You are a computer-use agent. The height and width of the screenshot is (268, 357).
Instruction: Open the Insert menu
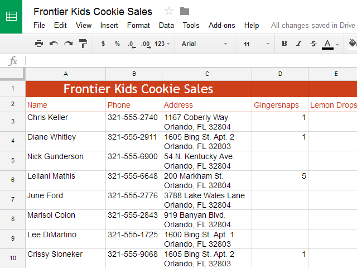pyautogui.click(x=109, y=25)
